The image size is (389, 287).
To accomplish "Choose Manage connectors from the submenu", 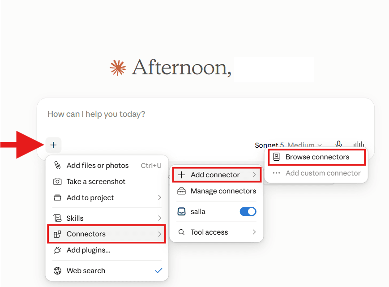I will [216, 191].
